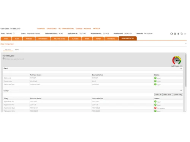
Task: Click the Open Case input field
Action: pos(21,29)
